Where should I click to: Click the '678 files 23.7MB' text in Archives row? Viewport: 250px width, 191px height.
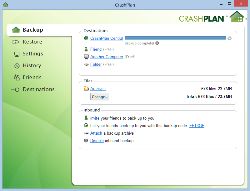[x=217, y=89]
